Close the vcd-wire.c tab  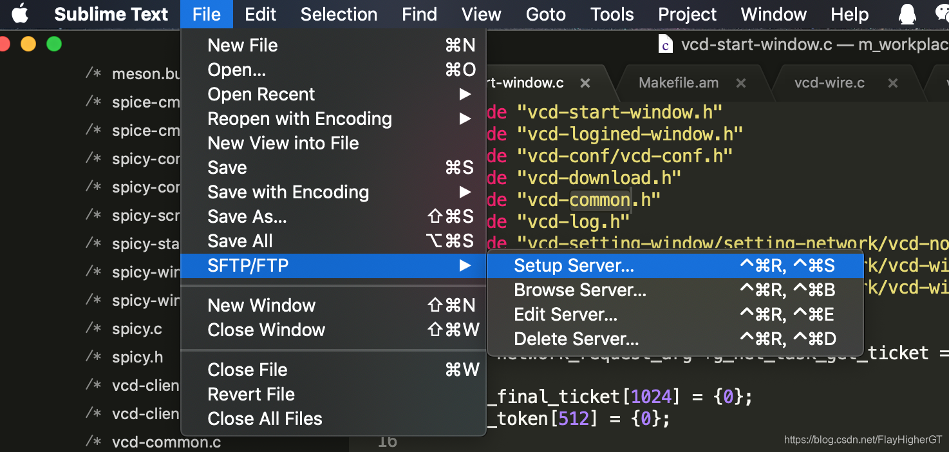click(x=893, y=83)
